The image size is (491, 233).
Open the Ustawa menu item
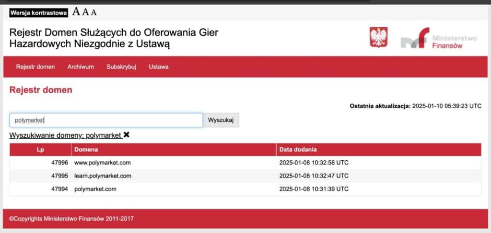click(x=158, y=67)
